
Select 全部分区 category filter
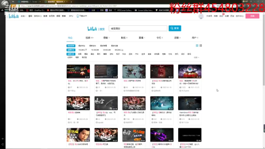click(71, 54)
